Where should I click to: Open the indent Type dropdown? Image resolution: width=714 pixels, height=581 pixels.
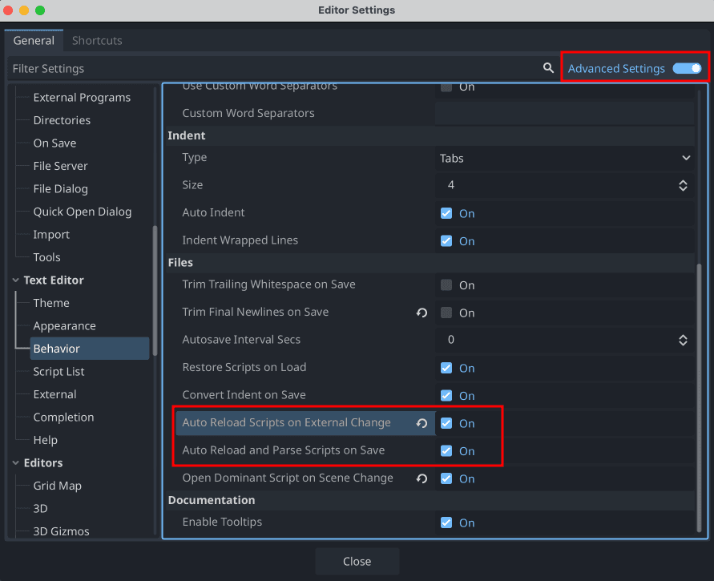coord(565,158)
